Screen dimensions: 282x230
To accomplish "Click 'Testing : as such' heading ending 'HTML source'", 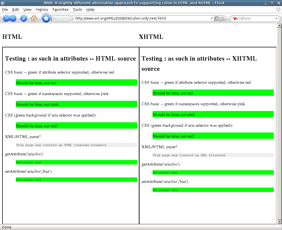I will pos(70,59).
